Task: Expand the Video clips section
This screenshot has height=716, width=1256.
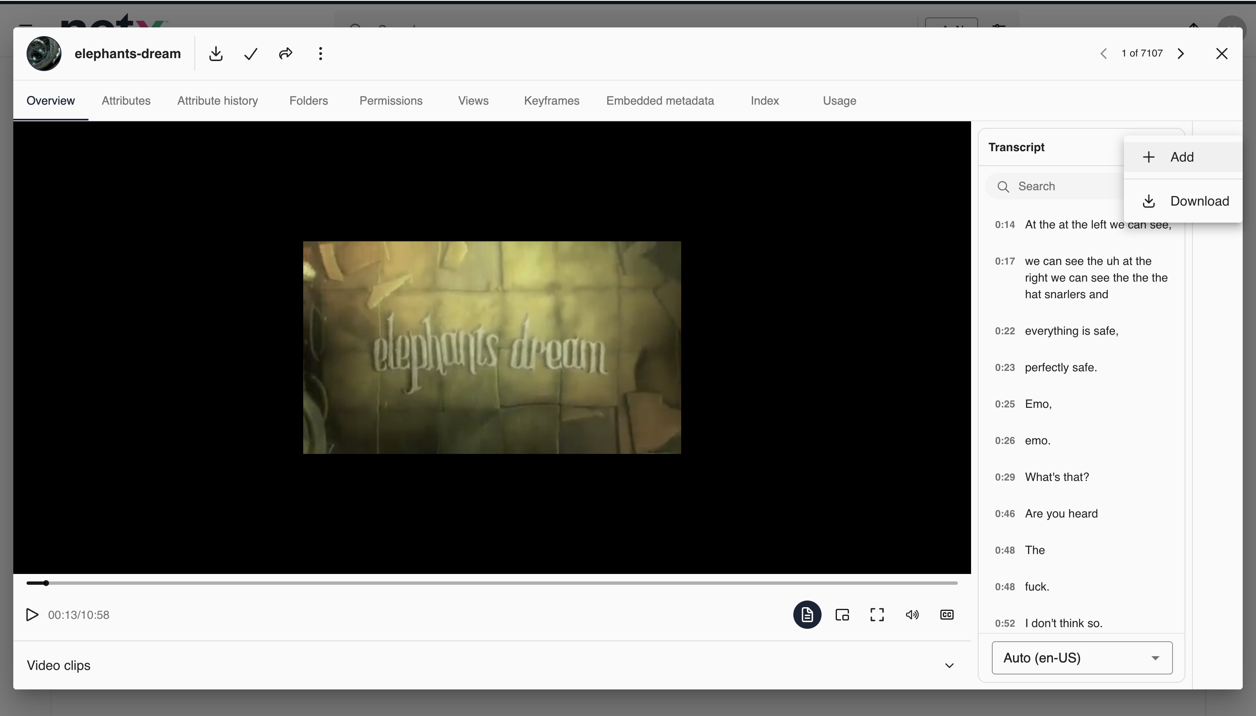Action: click(x=949, y=665)
